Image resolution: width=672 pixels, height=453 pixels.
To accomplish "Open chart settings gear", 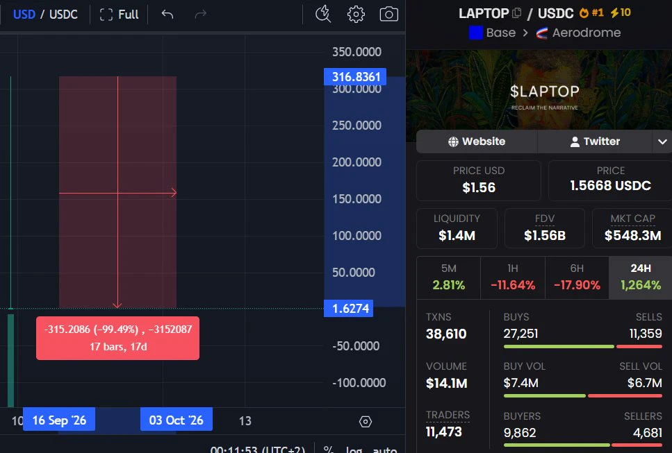I will click(356, 14).
